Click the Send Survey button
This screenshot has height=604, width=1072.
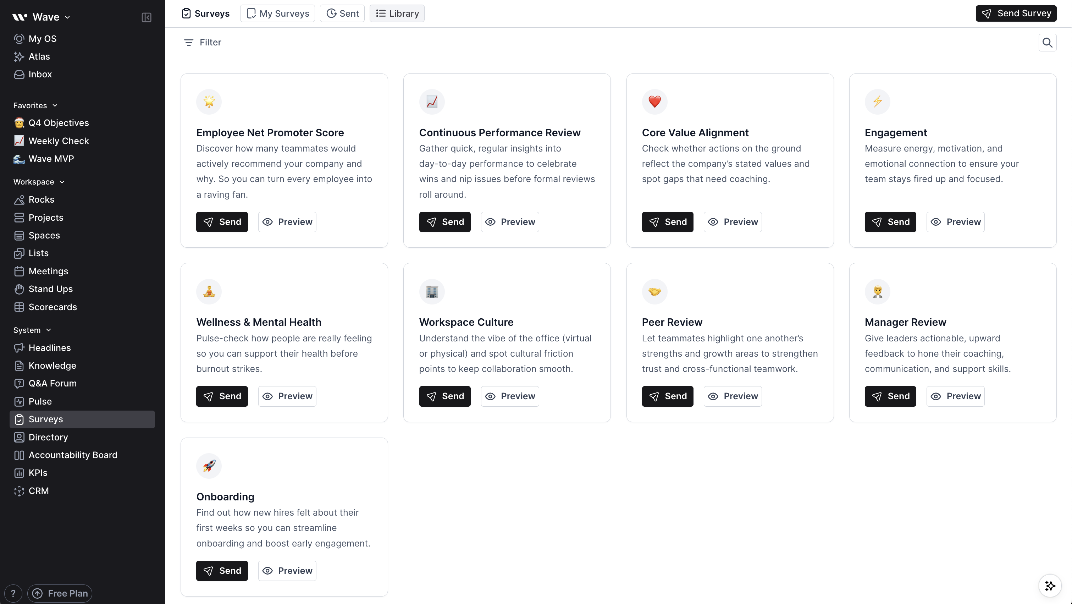1015,13
